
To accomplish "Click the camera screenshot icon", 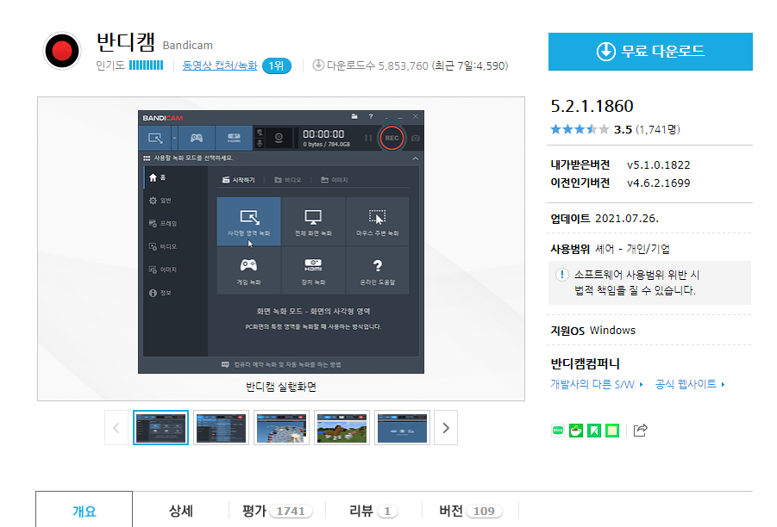I will point(416,138).
